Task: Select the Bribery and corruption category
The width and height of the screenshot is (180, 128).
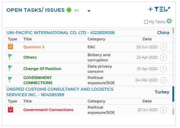Action: 99,58
